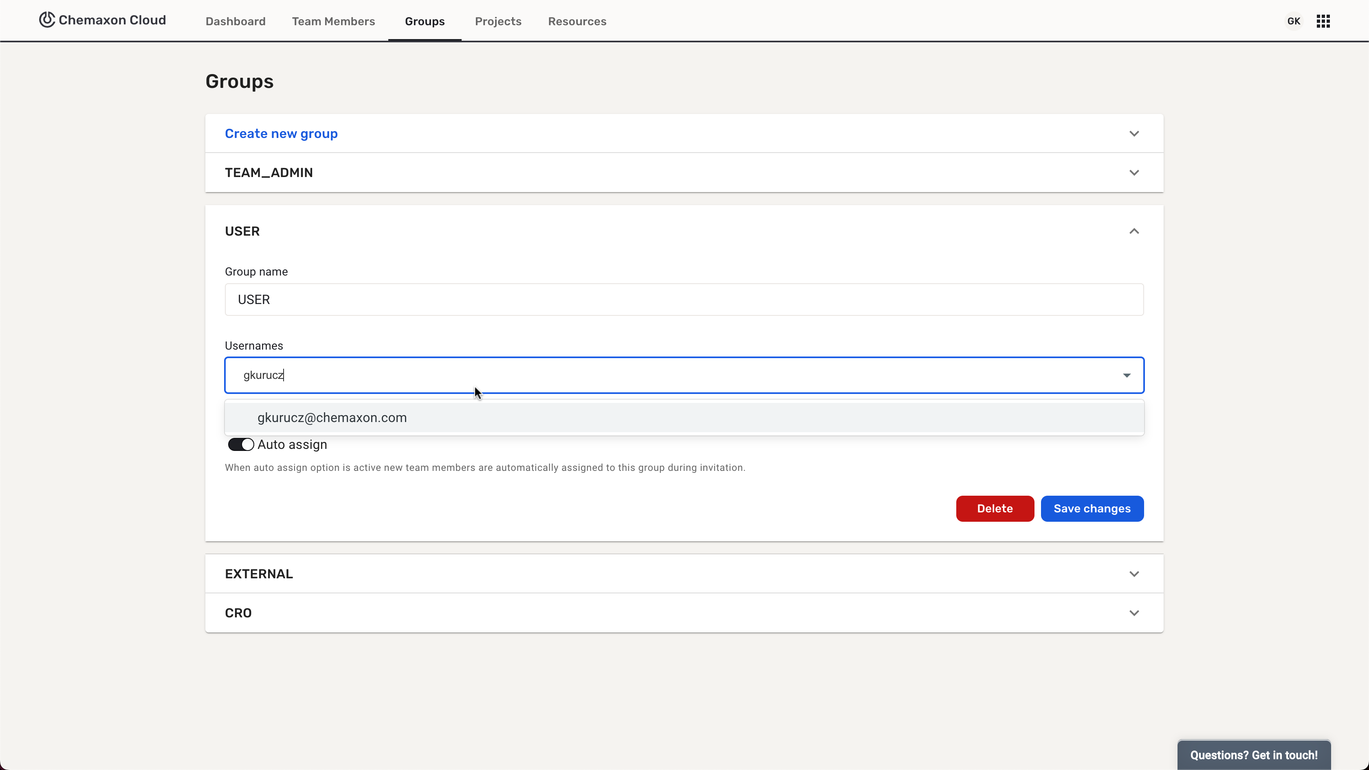
Task: Click the Chemaxon Cloud logo icon
Action: click(47, 20)
